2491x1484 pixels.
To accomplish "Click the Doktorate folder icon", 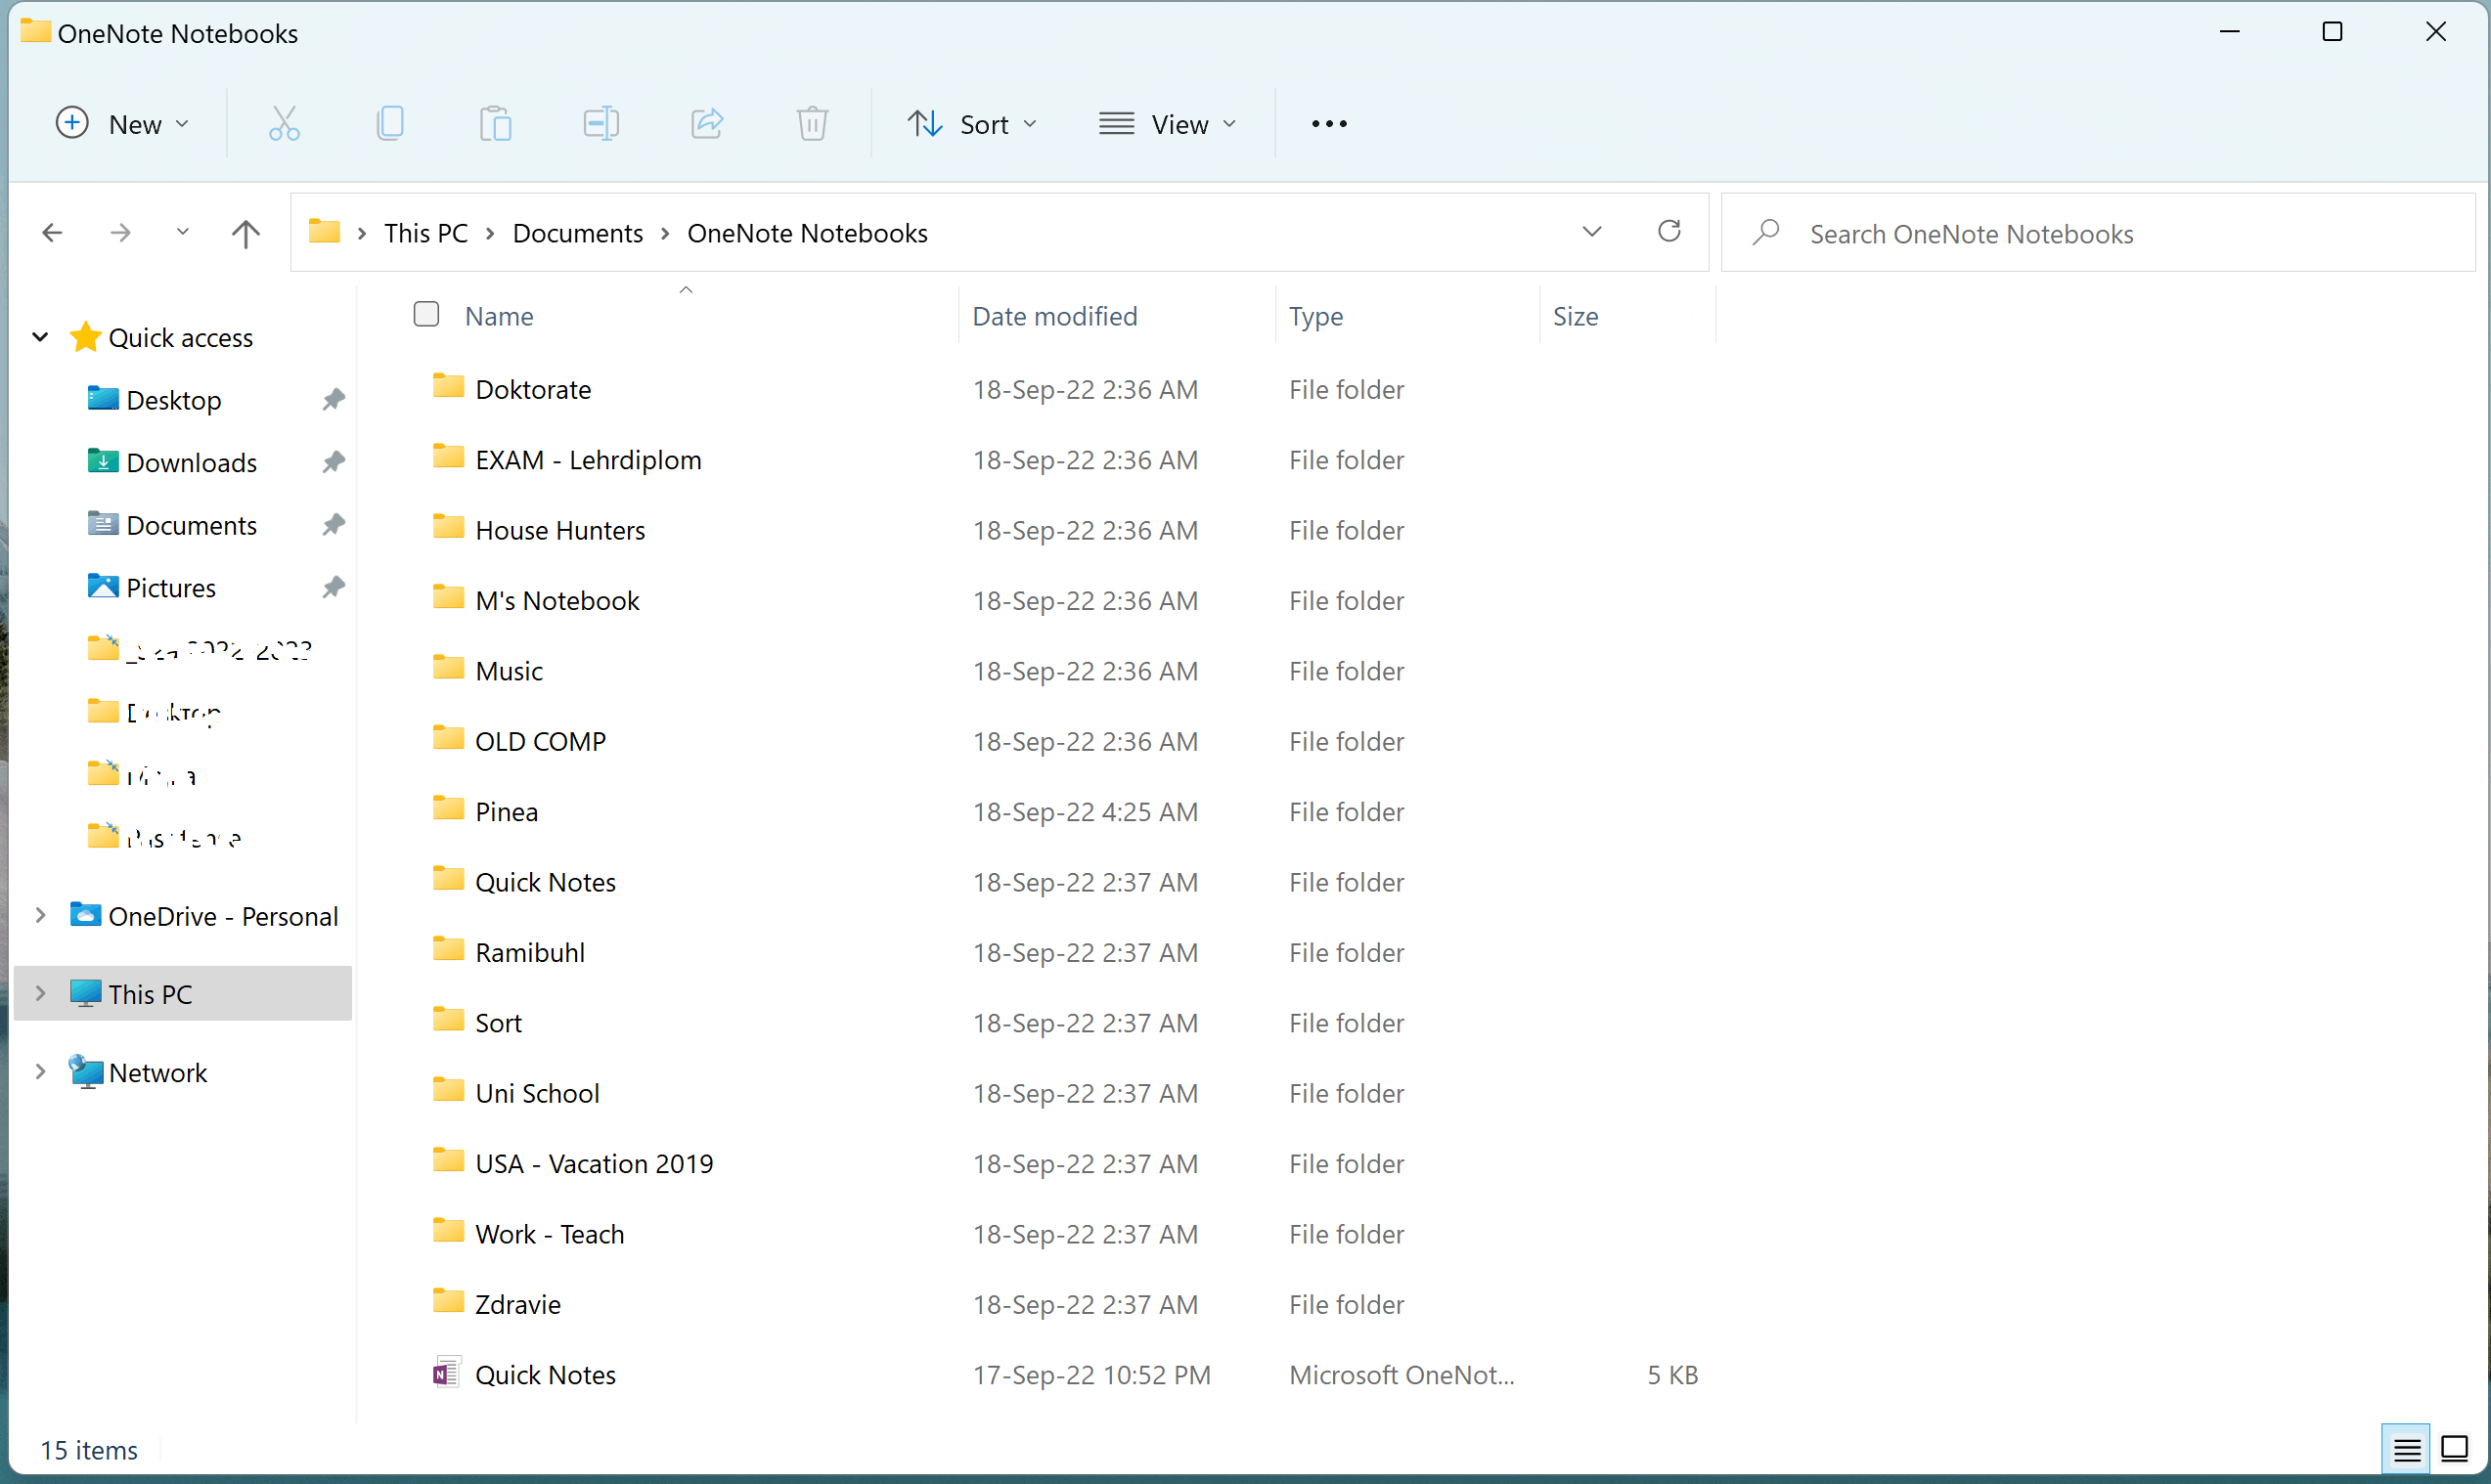I will 448,387.
